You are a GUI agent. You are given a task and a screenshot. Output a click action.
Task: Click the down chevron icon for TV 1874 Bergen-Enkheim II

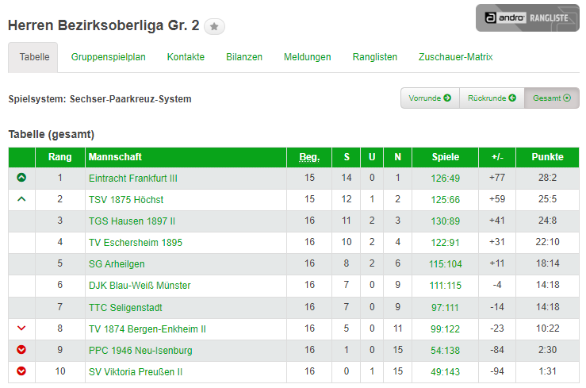(x=21, y=328)
